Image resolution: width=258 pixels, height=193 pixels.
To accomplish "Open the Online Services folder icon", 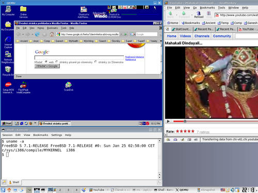I will click(x=23, y=12).
